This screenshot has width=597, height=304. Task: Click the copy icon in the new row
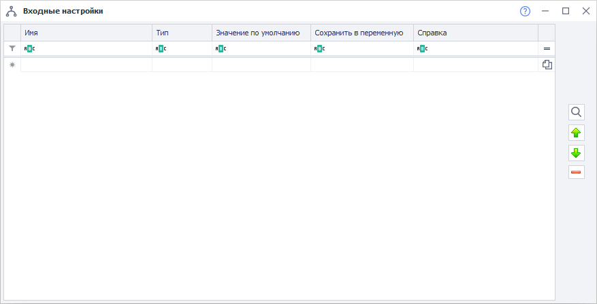(x=547, y=65)
